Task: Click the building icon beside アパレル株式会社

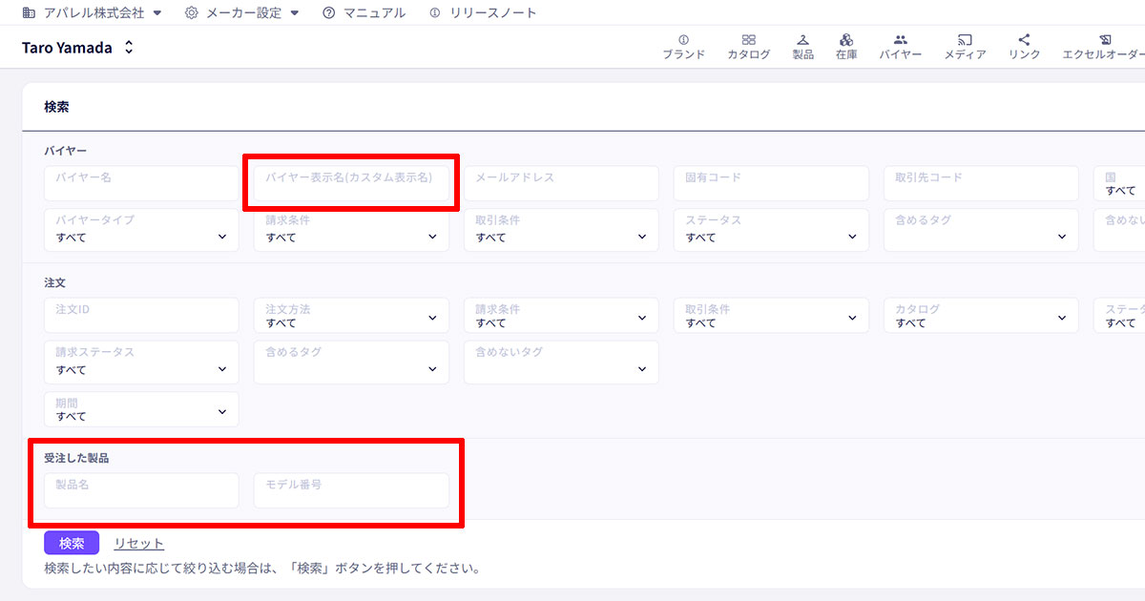Action: (29, 13)
